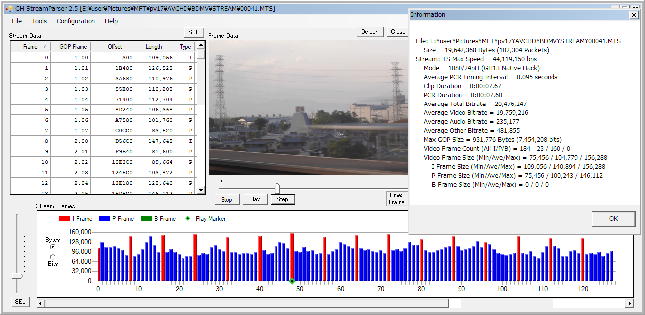Viewport: 645px width, 315px height.
Task: Click the SEL button above Stream Data
Action: coord(193,32)
